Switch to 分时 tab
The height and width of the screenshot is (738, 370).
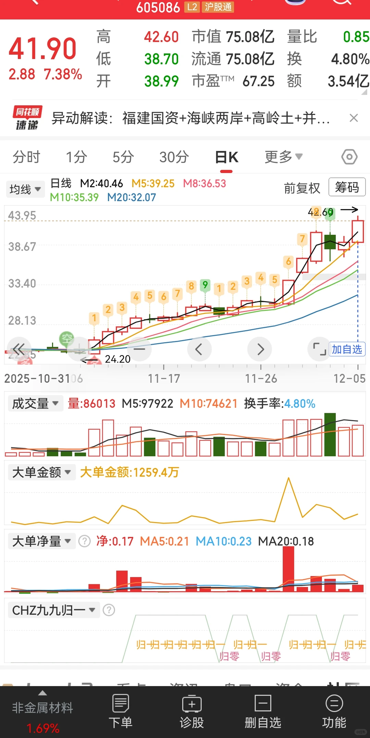(26, 157)
